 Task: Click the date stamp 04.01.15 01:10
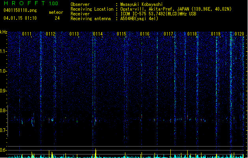pos(20,18)
